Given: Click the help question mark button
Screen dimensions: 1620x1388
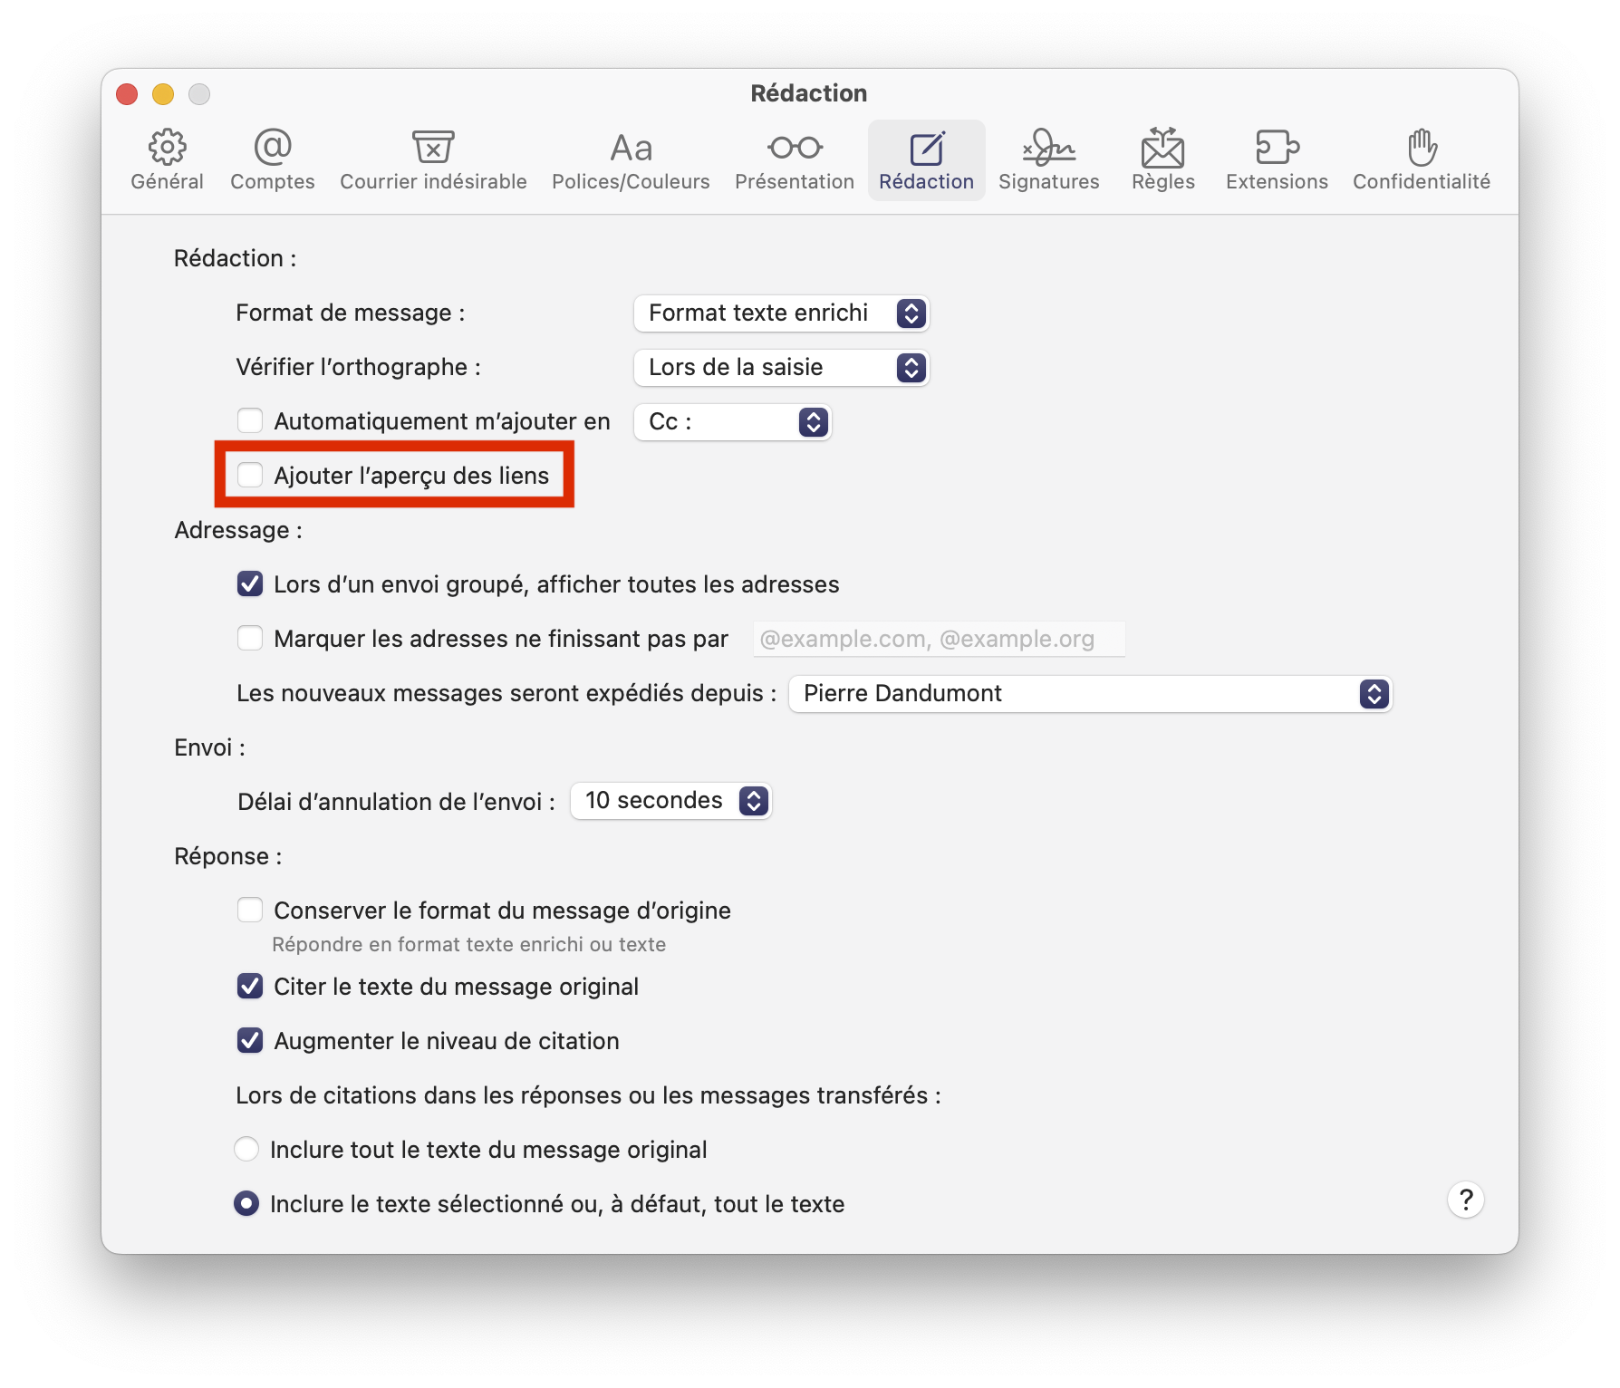Looking at the screenshot, I should [1466, 1200].
